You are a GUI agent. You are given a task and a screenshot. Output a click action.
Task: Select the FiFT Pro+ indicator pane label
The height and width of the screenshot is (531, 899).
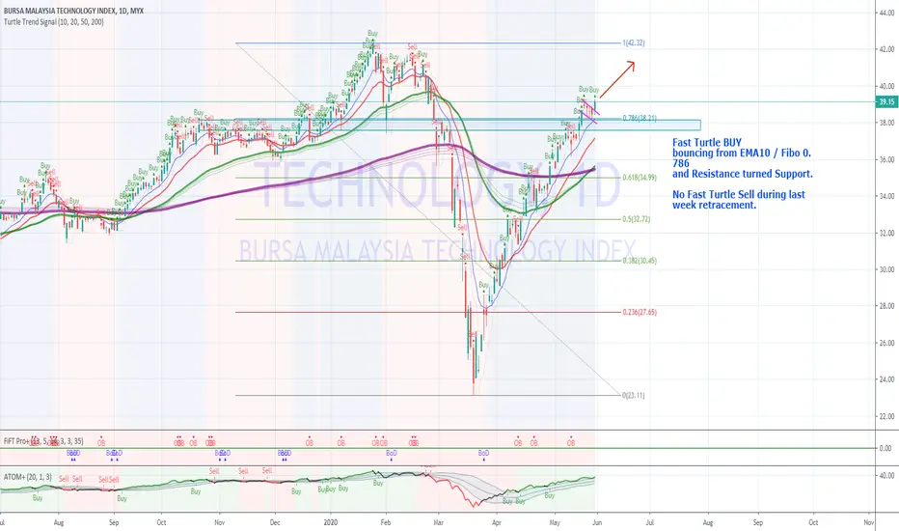pyautogui.click(x=43, y=441)
